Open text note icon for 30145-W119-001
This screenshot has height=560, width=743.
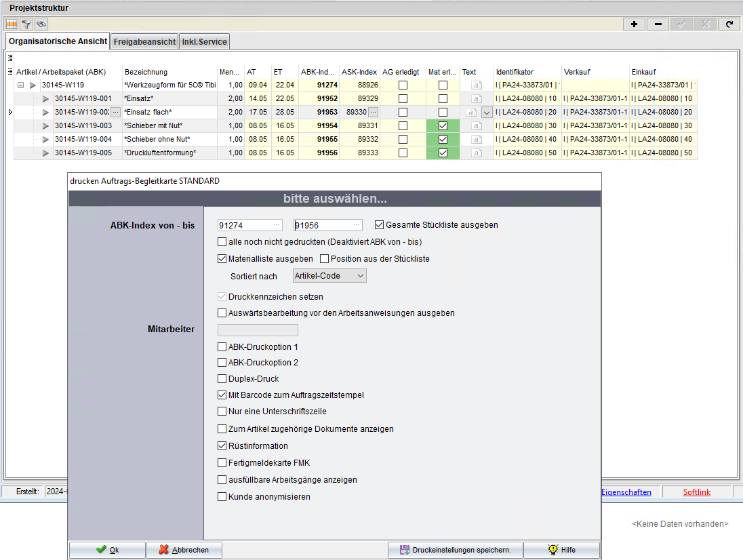point(476,99)
